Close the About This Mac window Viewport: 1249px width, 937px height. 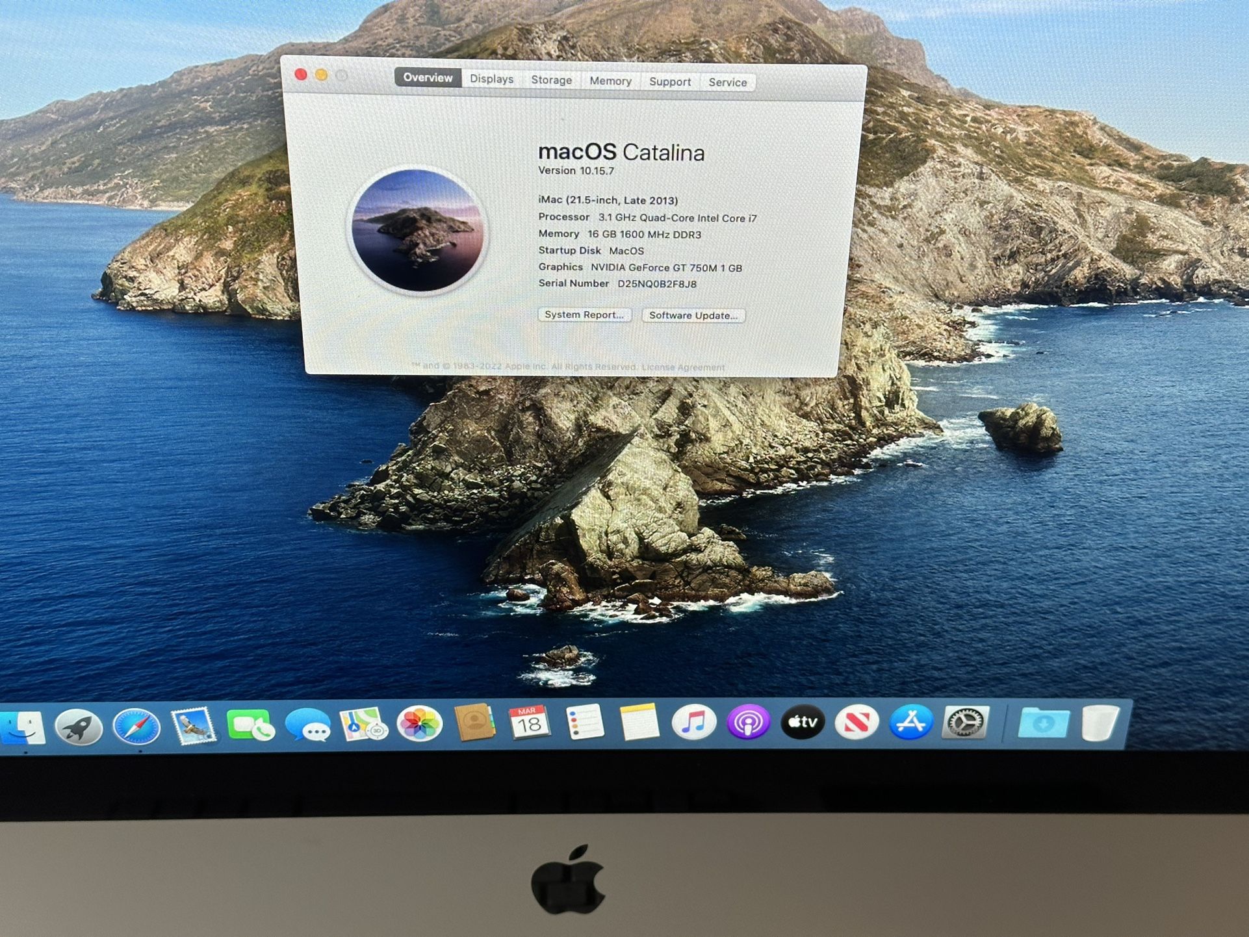[300, 74]
